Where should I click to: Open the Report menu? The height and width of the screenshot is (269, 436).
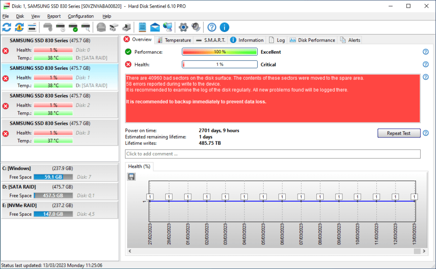pyautogui.click(x=54, y=16)
